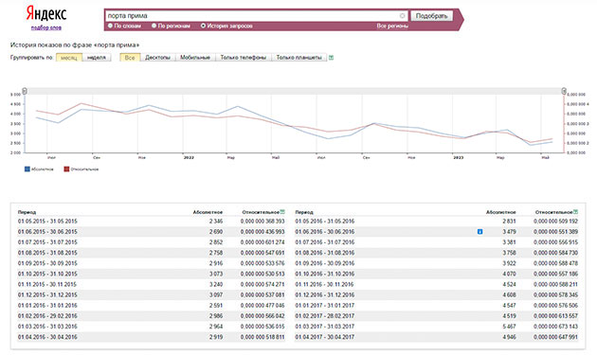Open the подбор слов link
Image resolution: width=597 pixels, height=355 pixels.
[46, 27]
